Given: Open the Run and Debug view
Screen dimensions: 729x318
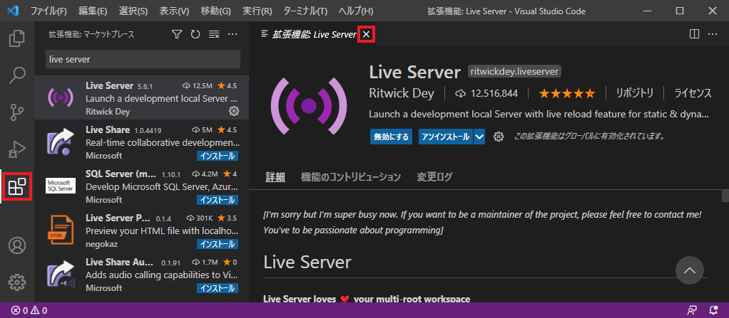Looking at the screenshot, I should (17, 149).
